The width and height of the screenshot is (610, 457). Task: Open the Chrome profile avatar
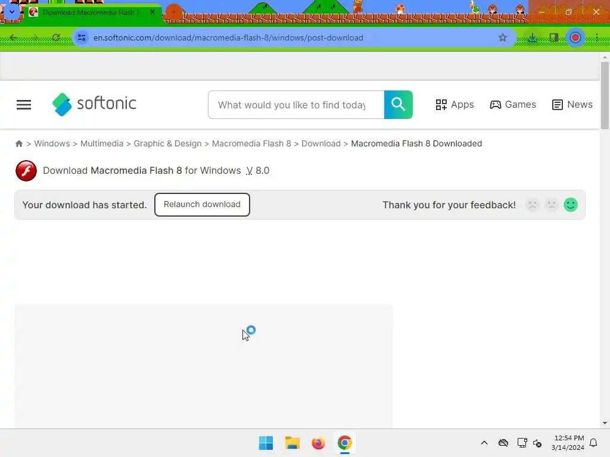[575, 37]
